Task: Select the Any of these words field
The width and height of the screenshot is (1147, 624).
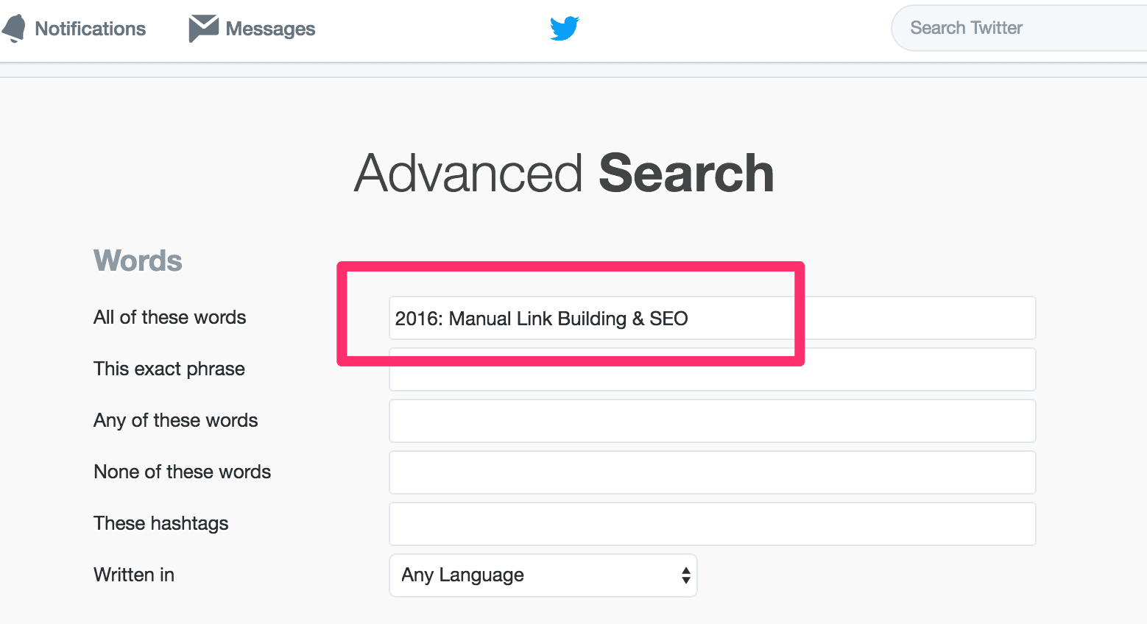Action: 712,421
